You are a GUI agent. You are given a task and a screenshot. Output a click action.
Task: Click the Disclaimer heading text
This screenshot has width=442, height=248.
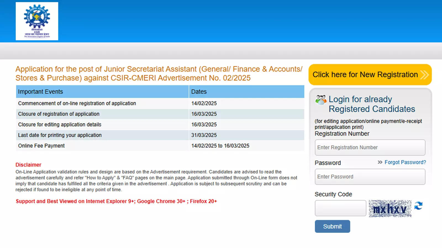28,165
